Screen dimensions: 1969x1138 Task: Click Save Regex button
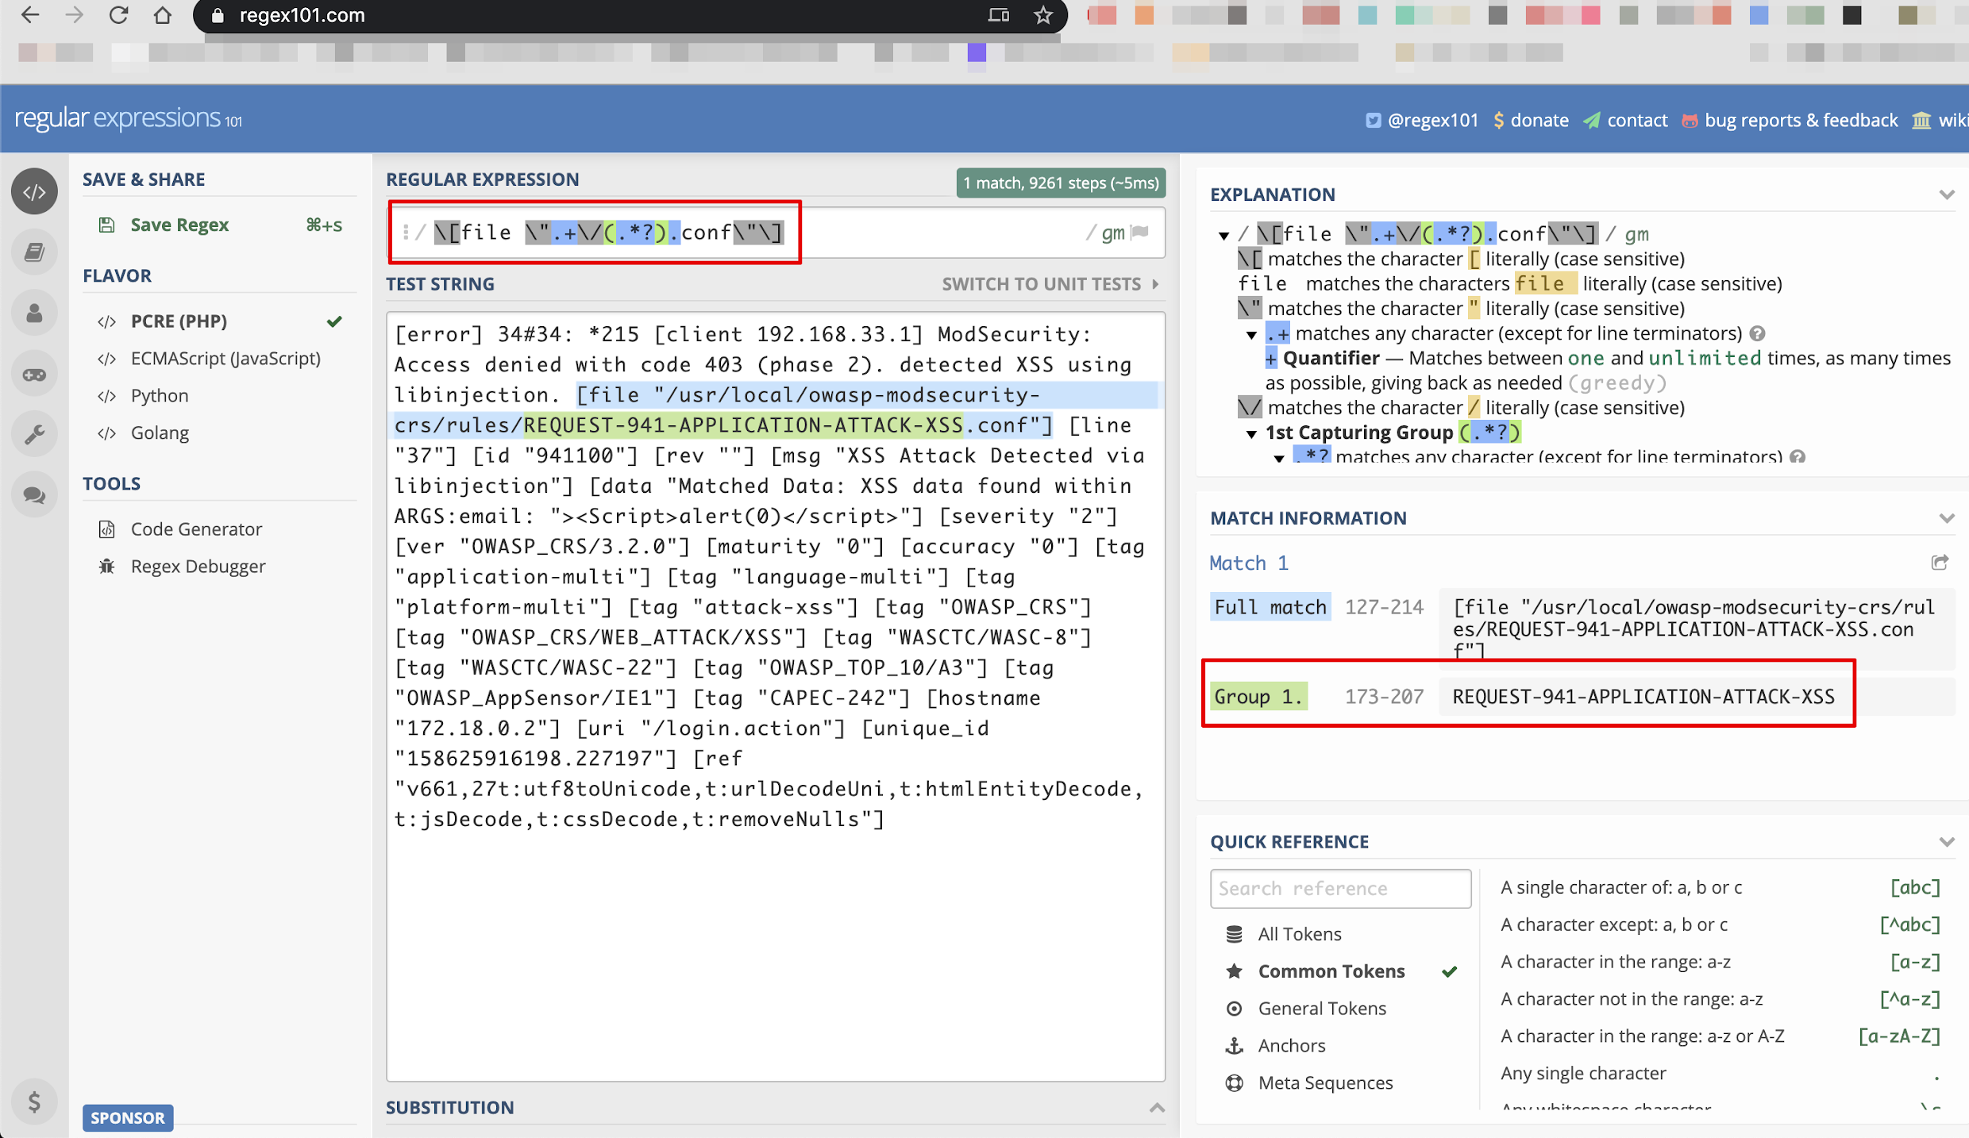pyautogui.click(x=179, y=225)
